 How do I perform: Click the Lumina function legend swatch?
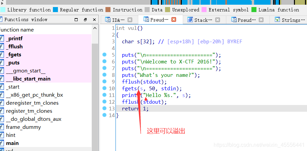[x=254, y=10]
